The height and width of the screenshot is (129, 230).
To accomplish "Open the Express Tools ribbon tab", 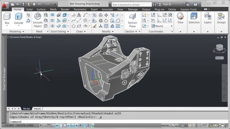I will (x=188, y=9).
